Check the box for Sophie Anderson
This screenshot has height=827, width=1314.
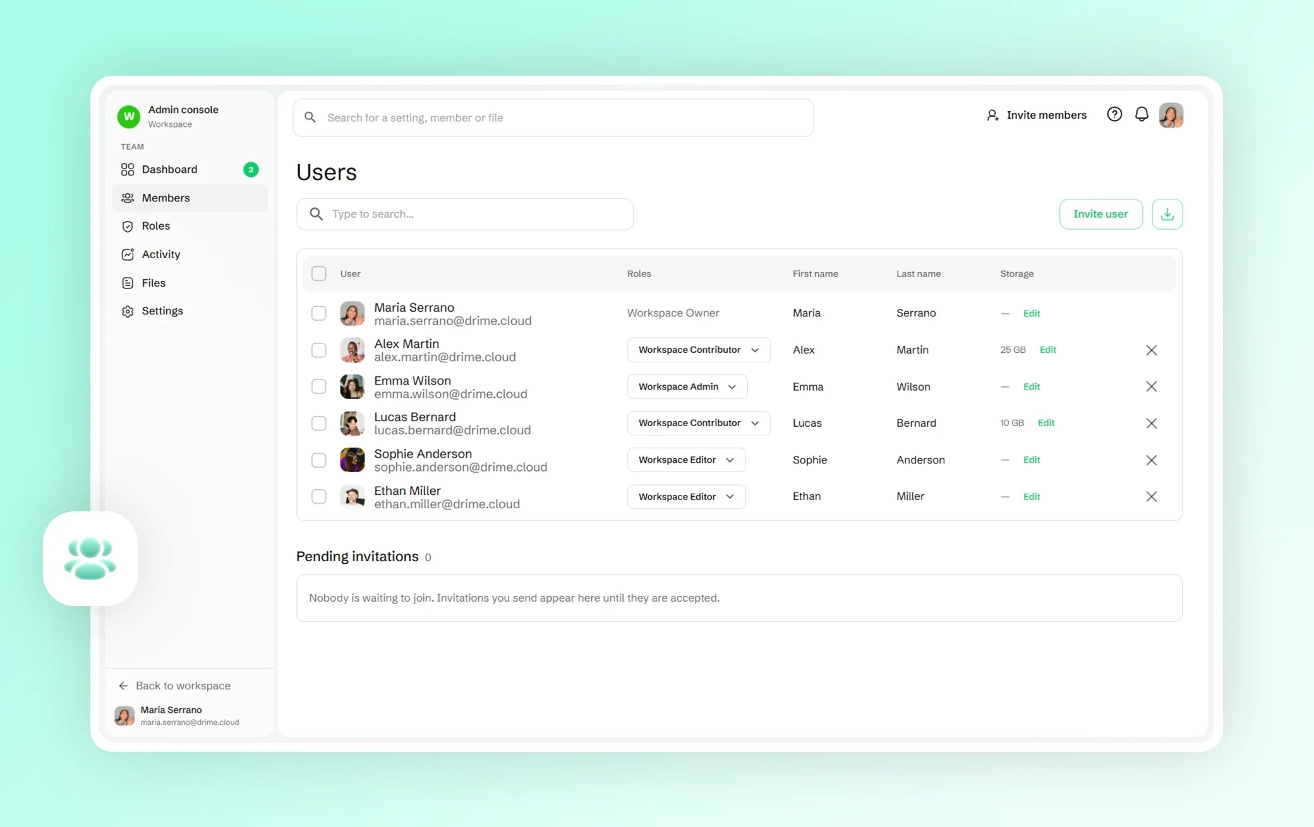click(x=319, y=460)
